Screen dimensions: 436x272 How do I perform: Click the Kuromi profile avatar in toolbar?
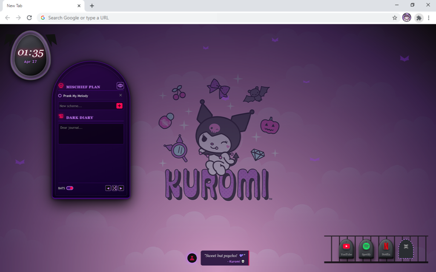(407, 18)
